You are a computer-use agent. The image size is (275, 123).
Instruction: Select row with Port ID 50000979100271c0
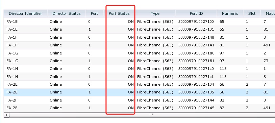pos(139,69)
